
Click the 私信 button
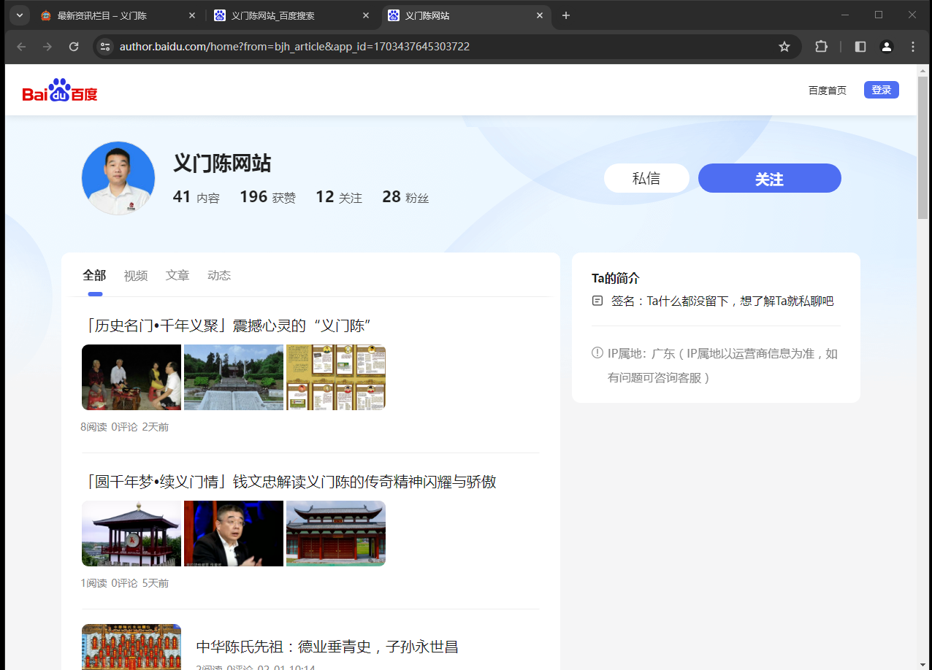[x=646, y=178]
